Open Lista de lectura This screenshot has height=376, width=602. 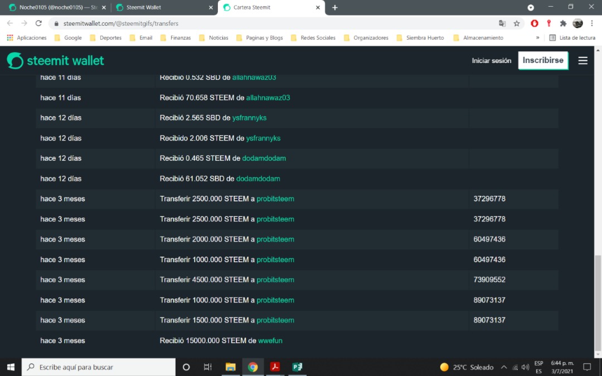point(572,37)
